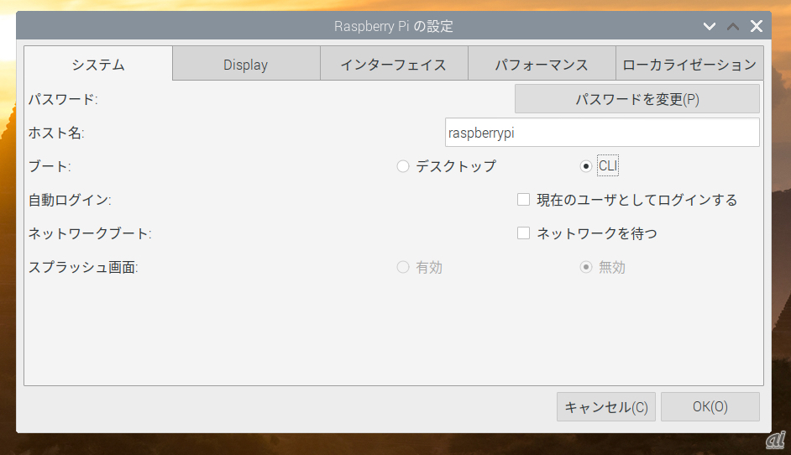Switch to the パフォーマンス tab
Screen dimensions: 791x455
click(x=542, y=64)
